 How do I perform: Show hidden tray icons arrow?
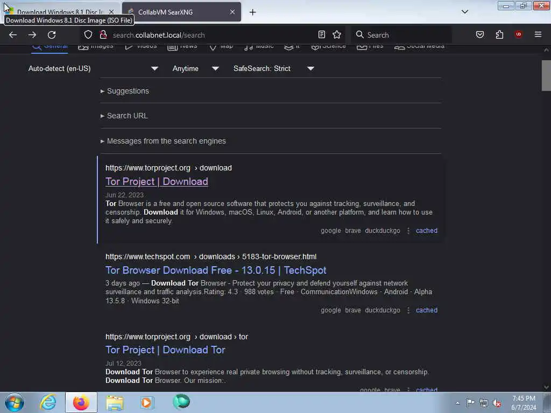[457, 403]
